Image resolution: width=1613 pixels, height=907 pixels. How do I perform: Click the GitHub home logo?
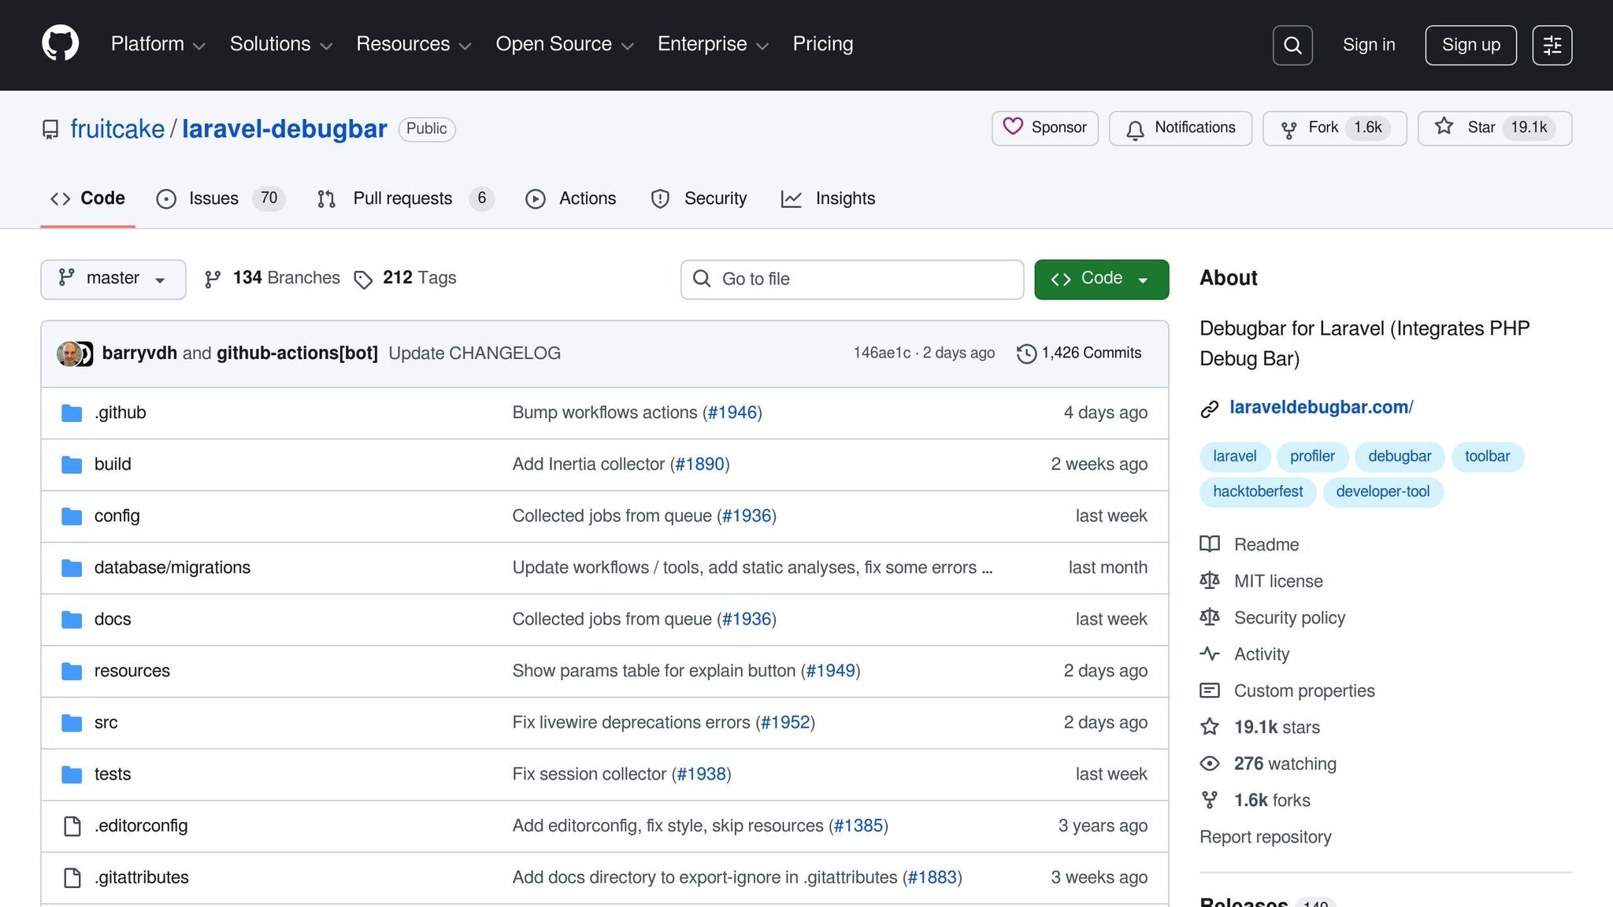click(x=60, y=42)
